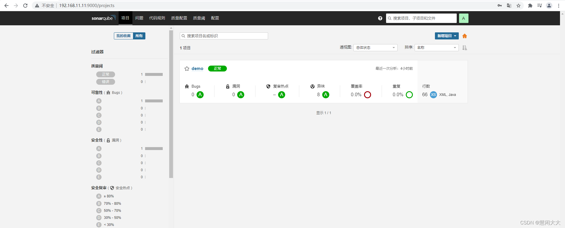
Task: Open the 代码规则 nav tab
Action: [x=157, y=18]
